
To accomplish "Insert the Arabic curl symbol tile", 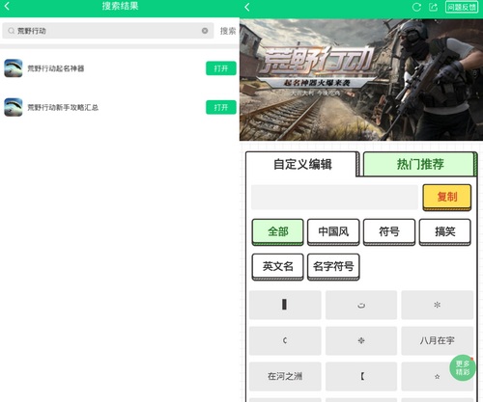I will point(361,305).
